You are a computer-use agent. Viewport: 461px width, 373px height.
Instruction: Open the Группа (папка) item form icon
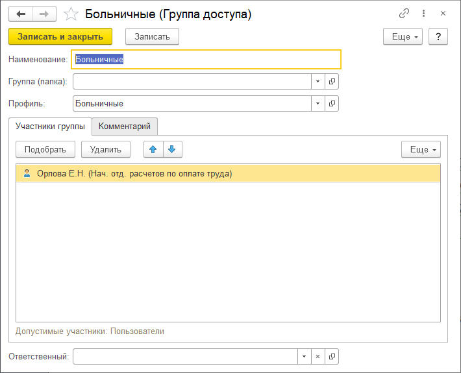tap(332, 81)
